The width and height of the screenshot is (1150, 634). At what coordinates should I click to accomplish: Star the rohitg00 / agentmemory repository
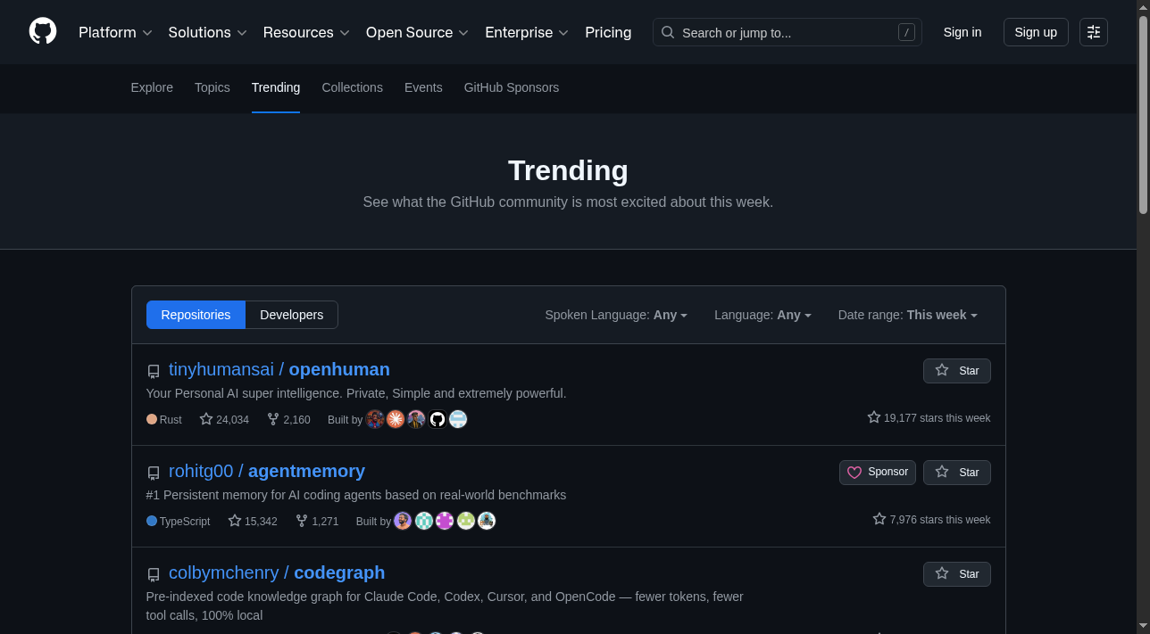tap(957, 473)
